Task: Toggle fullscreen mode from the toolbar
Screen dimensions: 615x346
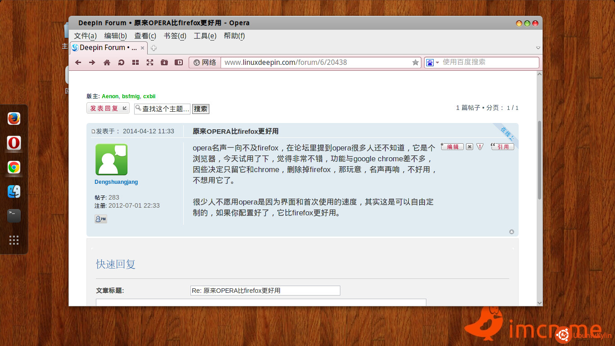Action: coord(150,63)
